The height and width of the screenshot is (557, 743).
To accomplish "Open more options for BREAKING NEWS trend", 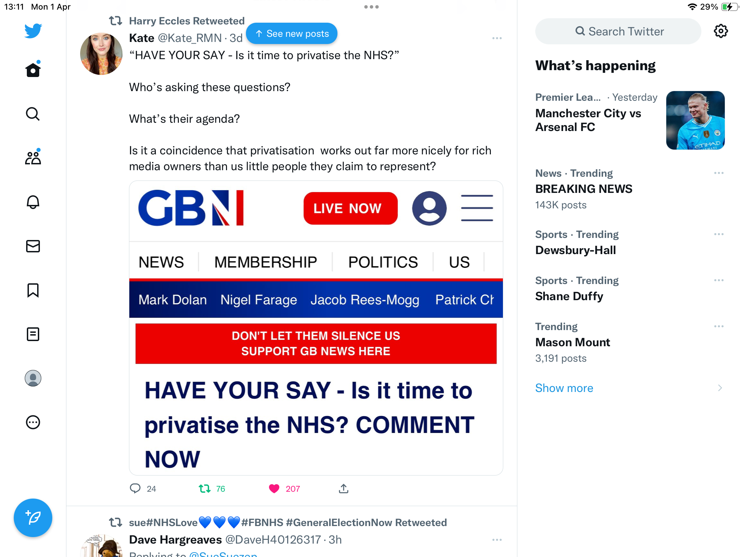I will pos(719,173).
